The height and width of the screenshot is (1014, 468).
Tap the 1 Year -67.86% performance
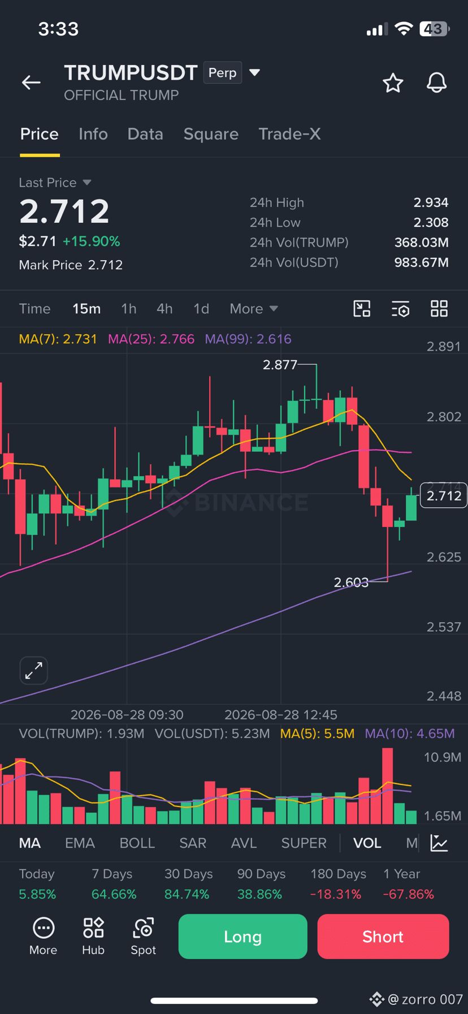[x=409, y=884]
